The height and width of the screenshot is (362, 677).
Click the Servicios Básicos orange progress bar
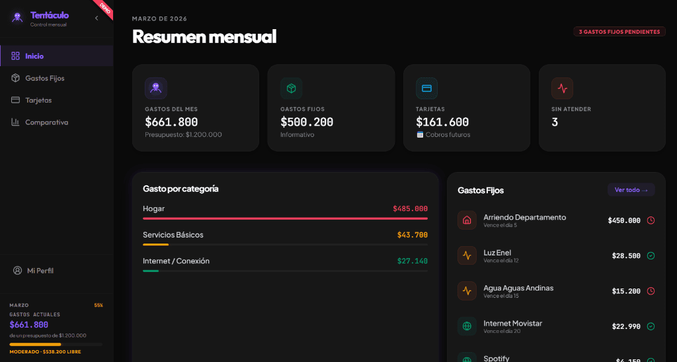156,245
